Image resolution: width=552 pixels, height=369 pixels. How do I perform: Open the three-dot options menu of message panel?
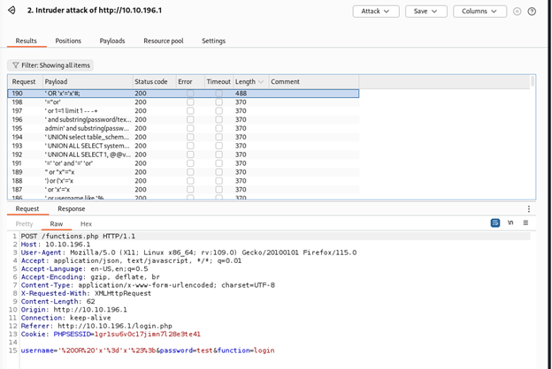pyautogui.click(x=528, y=209)
